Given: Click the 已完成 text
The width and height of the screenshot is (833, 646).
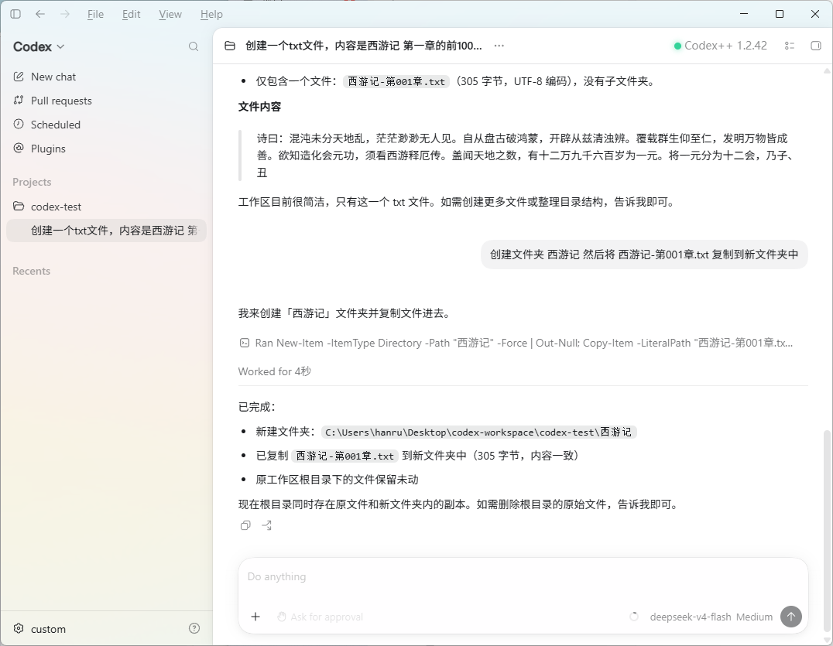Looking at the screenshot, I should pyautogui.click(x=256, y=407).
